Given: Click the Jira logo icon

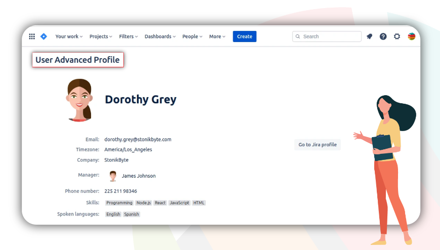Looking at the screenshot, I should pyautogui.click(x=44, y=36).
